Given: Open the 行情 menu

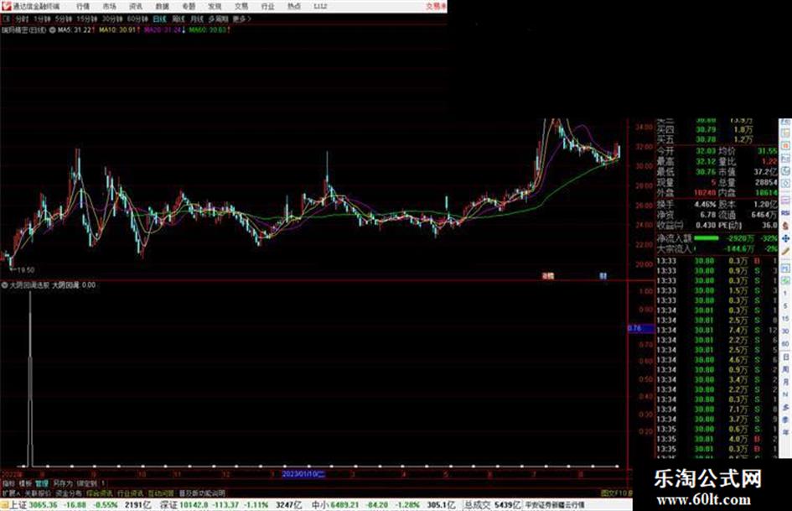Looking at the screenshot, I should (83, 7).
